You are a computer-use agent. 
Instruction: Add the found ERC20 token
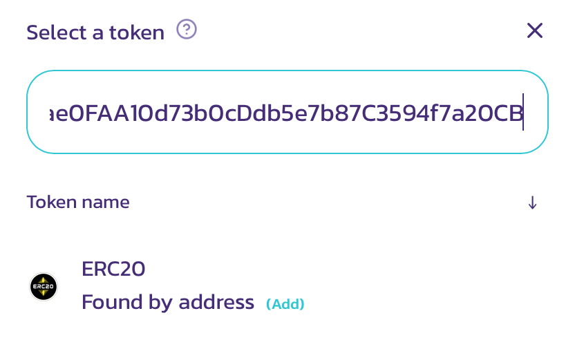click(285, 303)
